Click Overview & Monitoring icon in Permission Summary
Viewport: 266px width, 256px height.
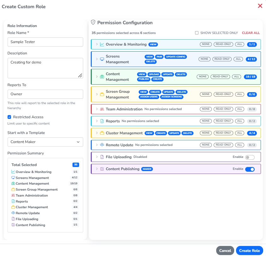coord(13,172)
